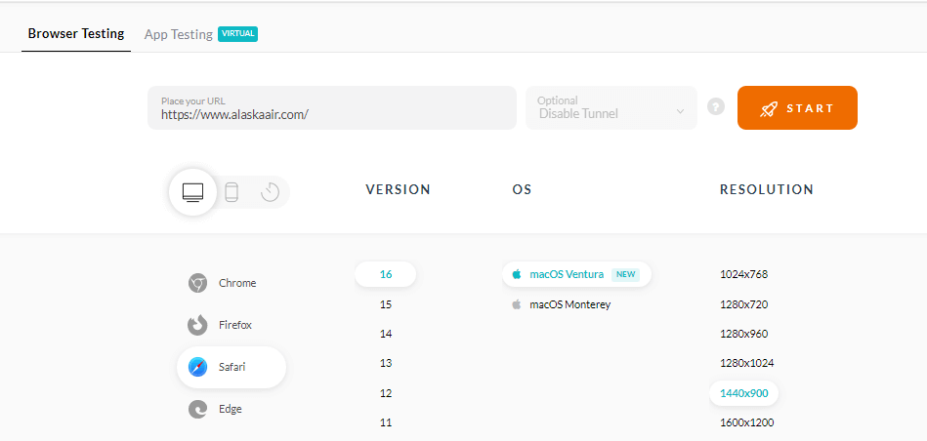Click the Place your URL field
The width and height of the screenshot is (927, 441).
[x=331, y=108]
